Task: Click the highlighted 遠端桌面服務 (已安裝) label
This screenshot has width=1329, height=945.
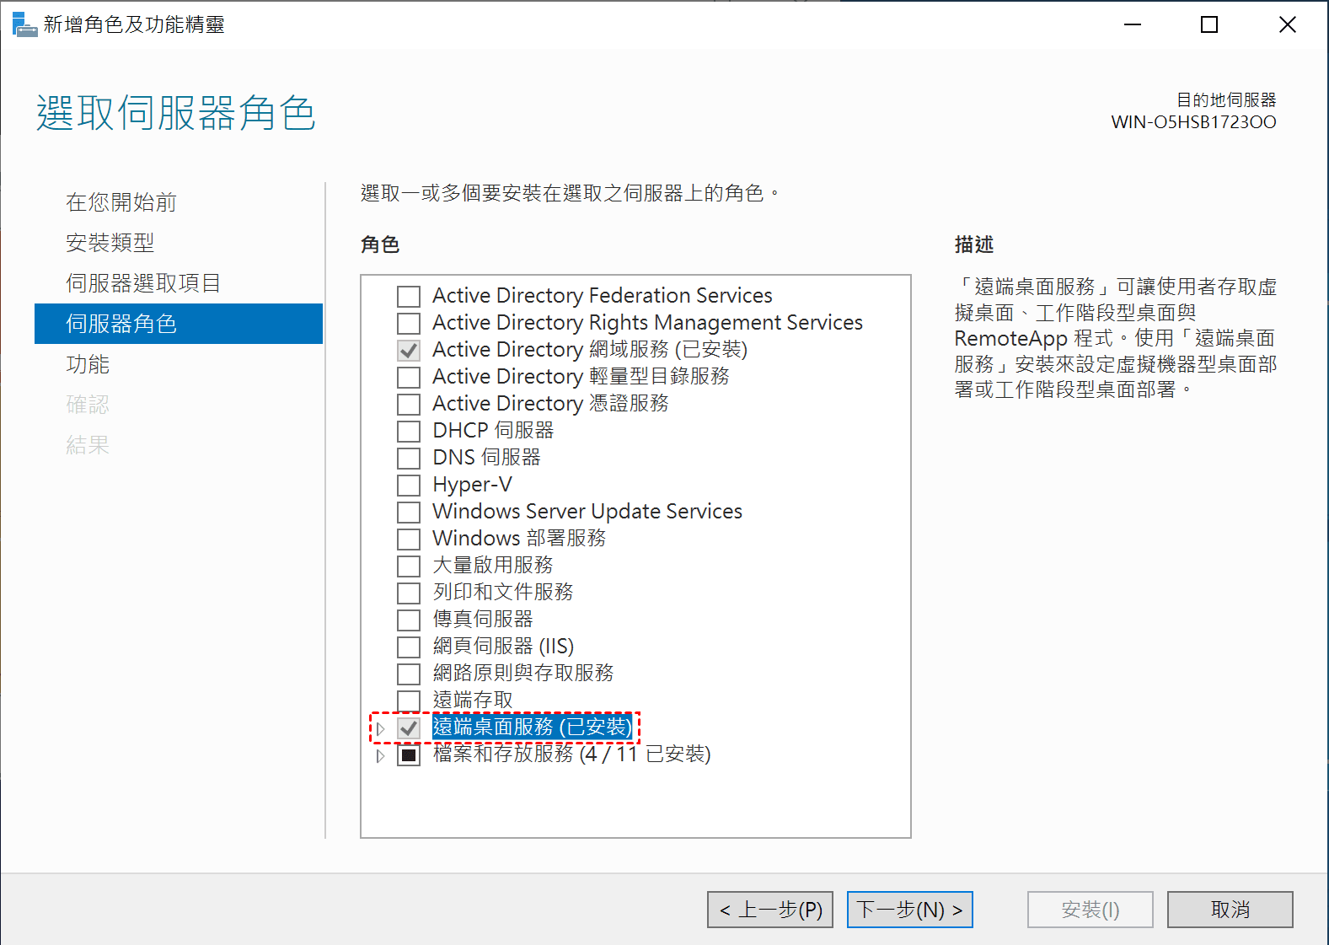Action: [532, 728]
